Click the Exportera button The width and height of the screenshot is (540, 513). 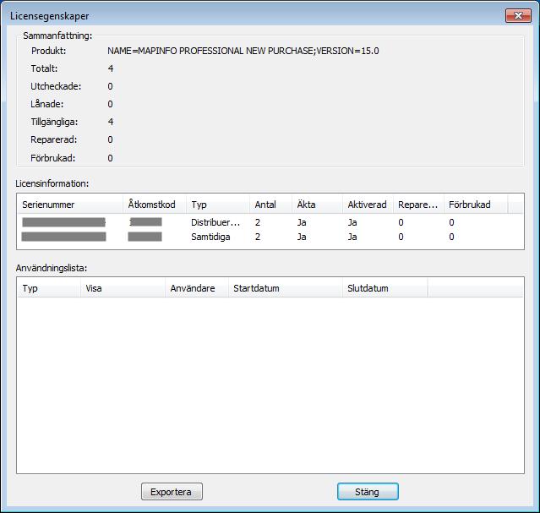pyautogui.click(x=172, y=492)
